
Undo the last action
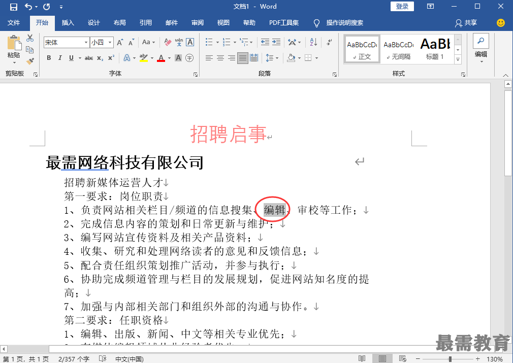tap(29, 7)
